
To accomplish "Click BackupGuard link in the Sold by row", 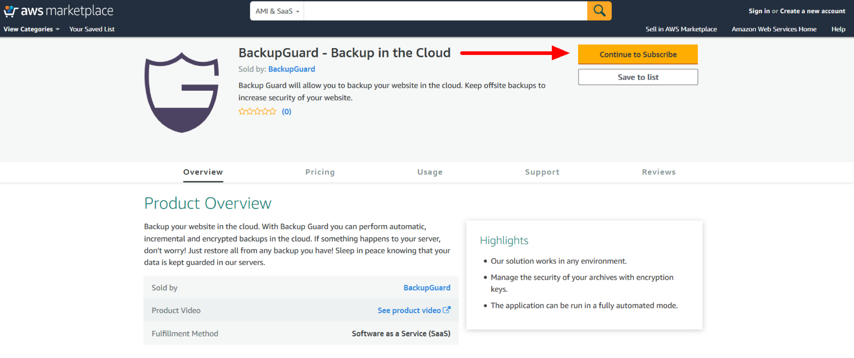I will pyautogui.click(x=427, y=288).
